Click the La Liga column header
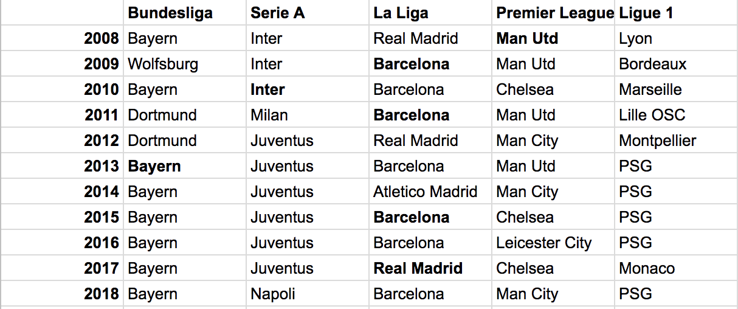This screenshot has height=309, width=738. click(430, 13)
